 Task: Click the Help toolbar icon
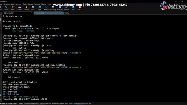tap(73, 8)
